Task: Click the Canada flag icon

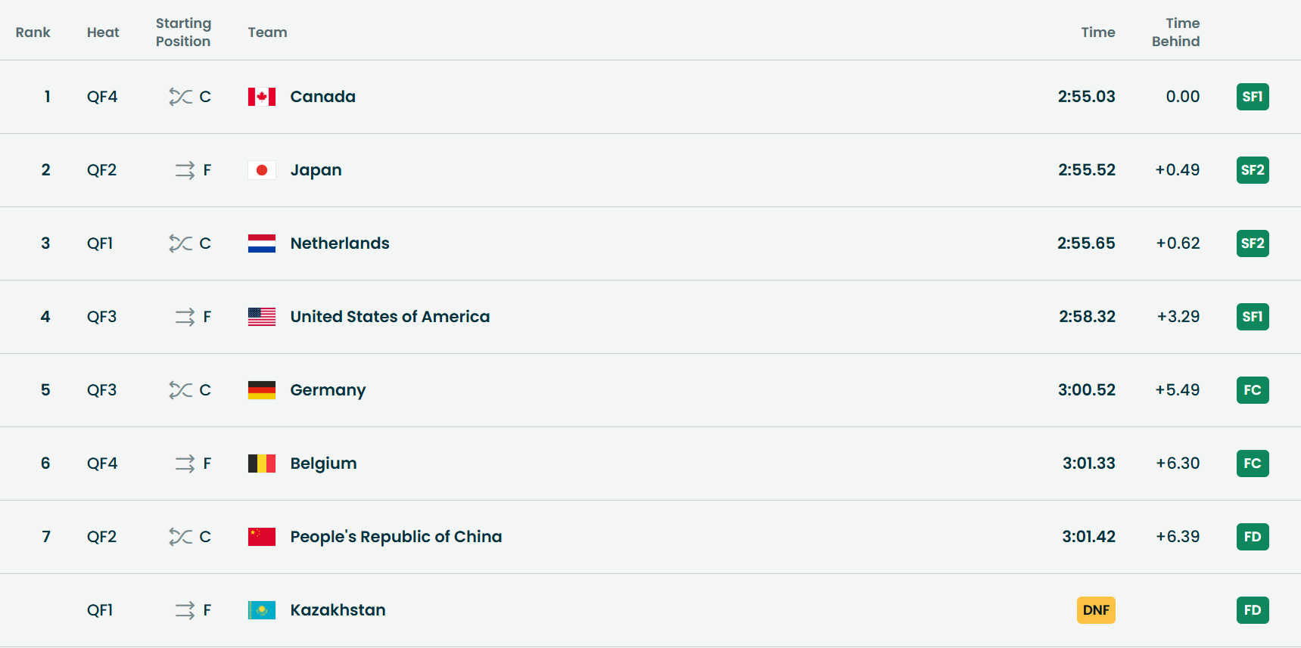Action: tap(261, 97)
